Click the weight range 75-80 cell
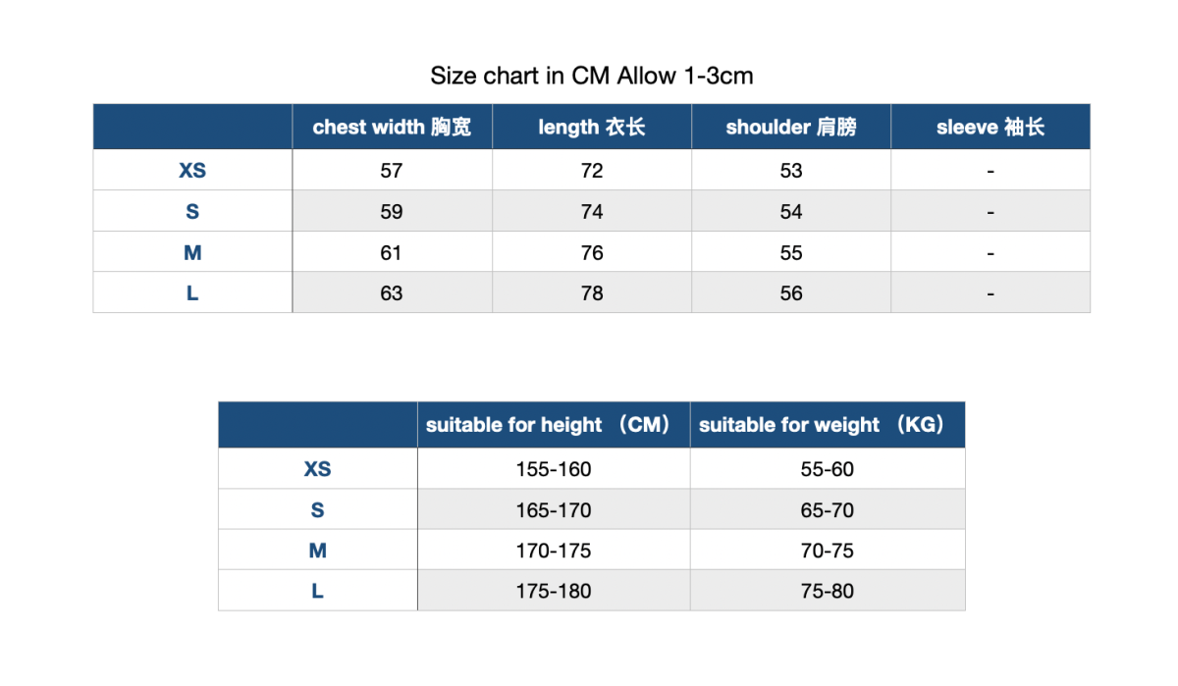Screen dimensions: 1178x686 tap(828, 591)
